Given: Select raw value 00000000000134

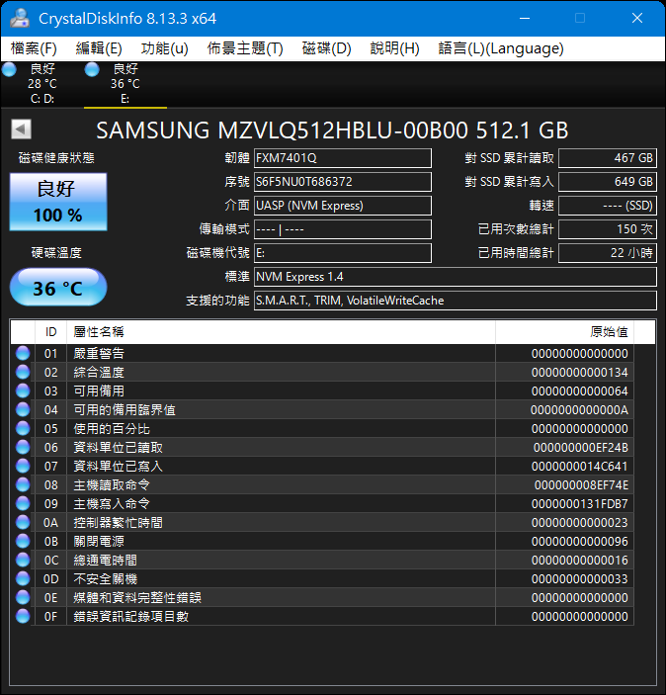Looking at the screenshot, I should pyautogui.click(x=580, y=373).
